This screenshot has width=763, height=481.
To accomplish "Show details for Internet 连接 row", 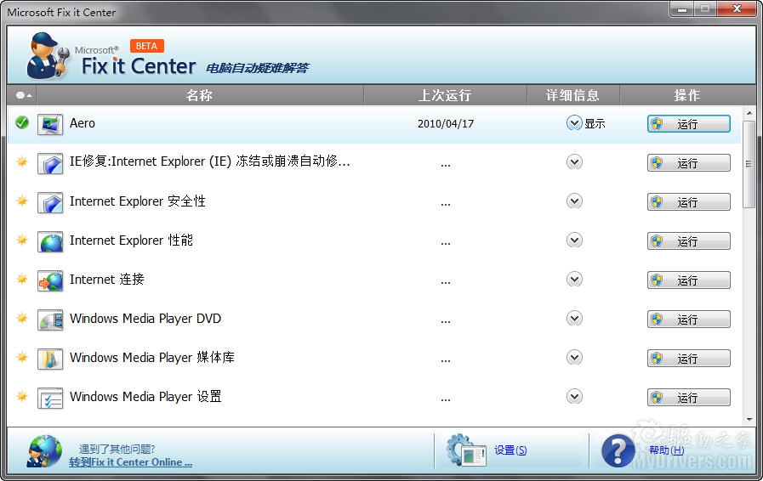I will click(574, 280).
